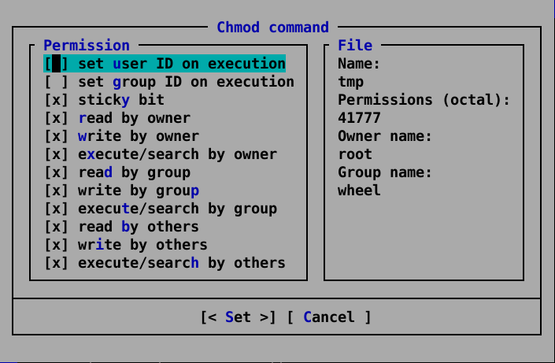Click the Chmod command dialog title

click(272, 28)
